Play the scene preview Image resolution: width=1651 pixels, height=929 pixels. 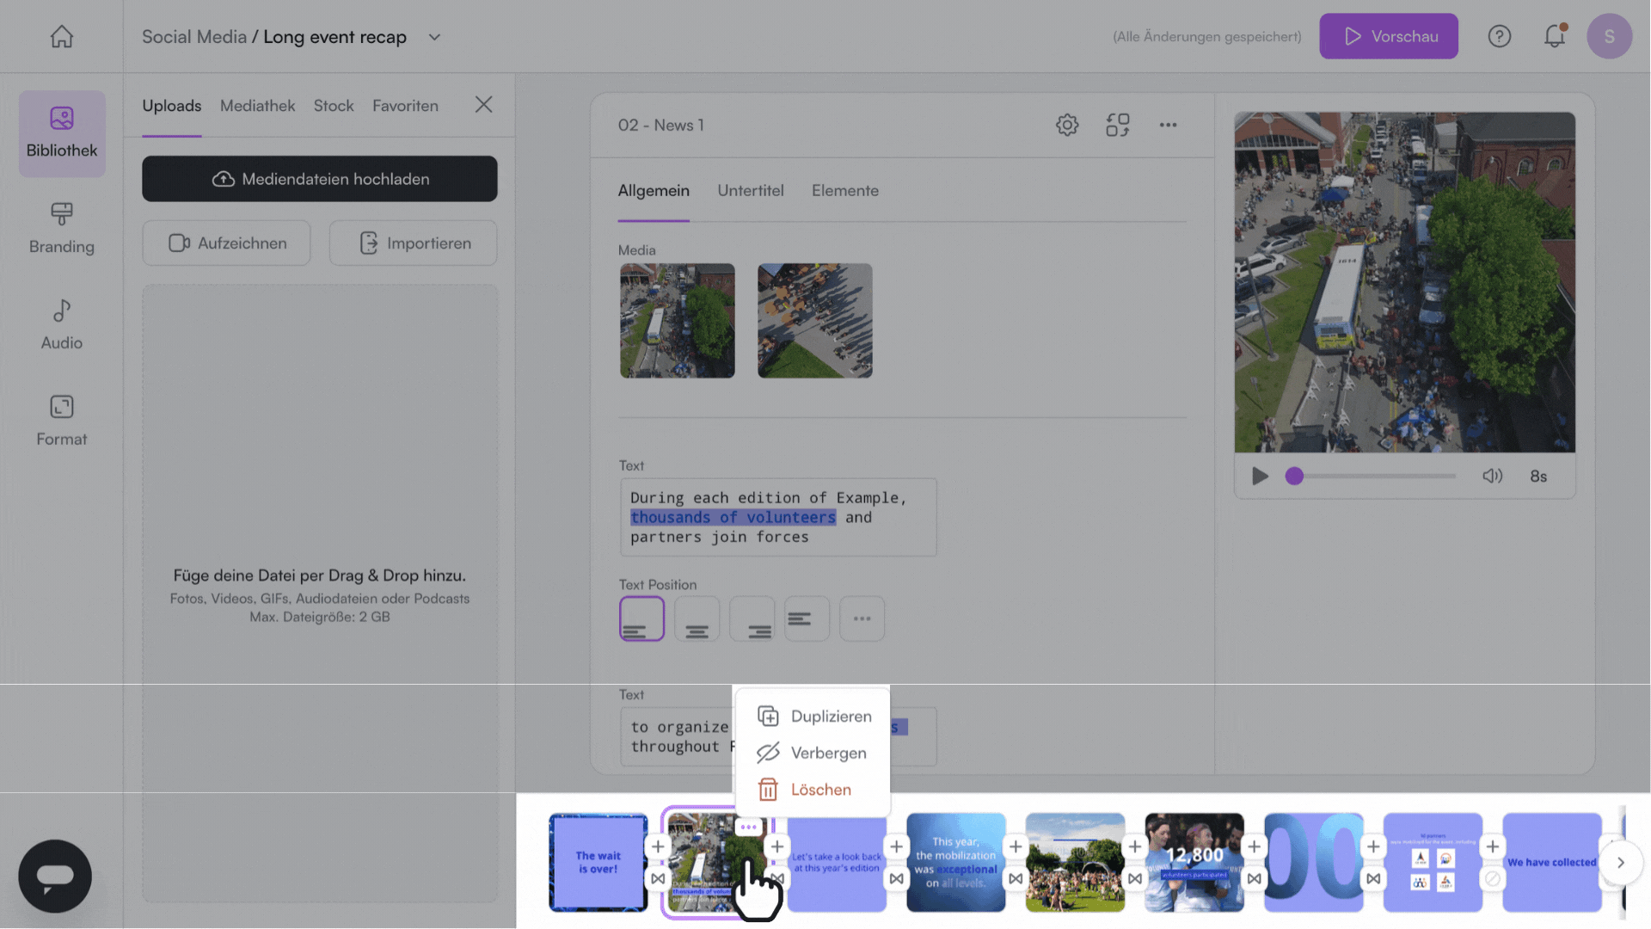[1260, 476]
